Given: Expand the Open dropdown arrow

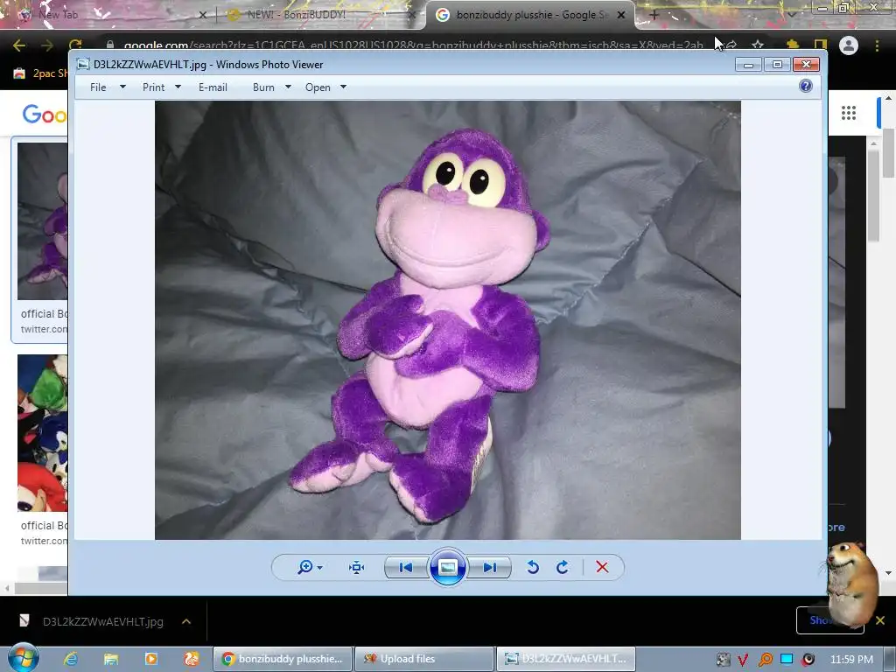Looking at the screenshot, I should pos(343,87).
